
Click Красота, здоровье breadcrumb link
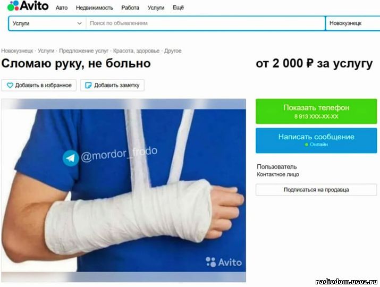(x=136, y=51)
